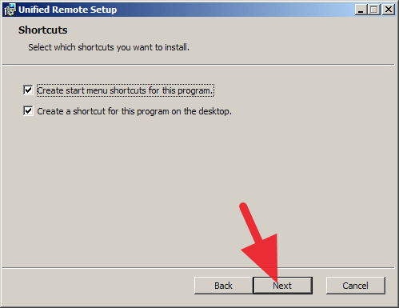399x308 pixels.
Task: Click the greyed-out maximize button
Action: click(x=374, y=10)
